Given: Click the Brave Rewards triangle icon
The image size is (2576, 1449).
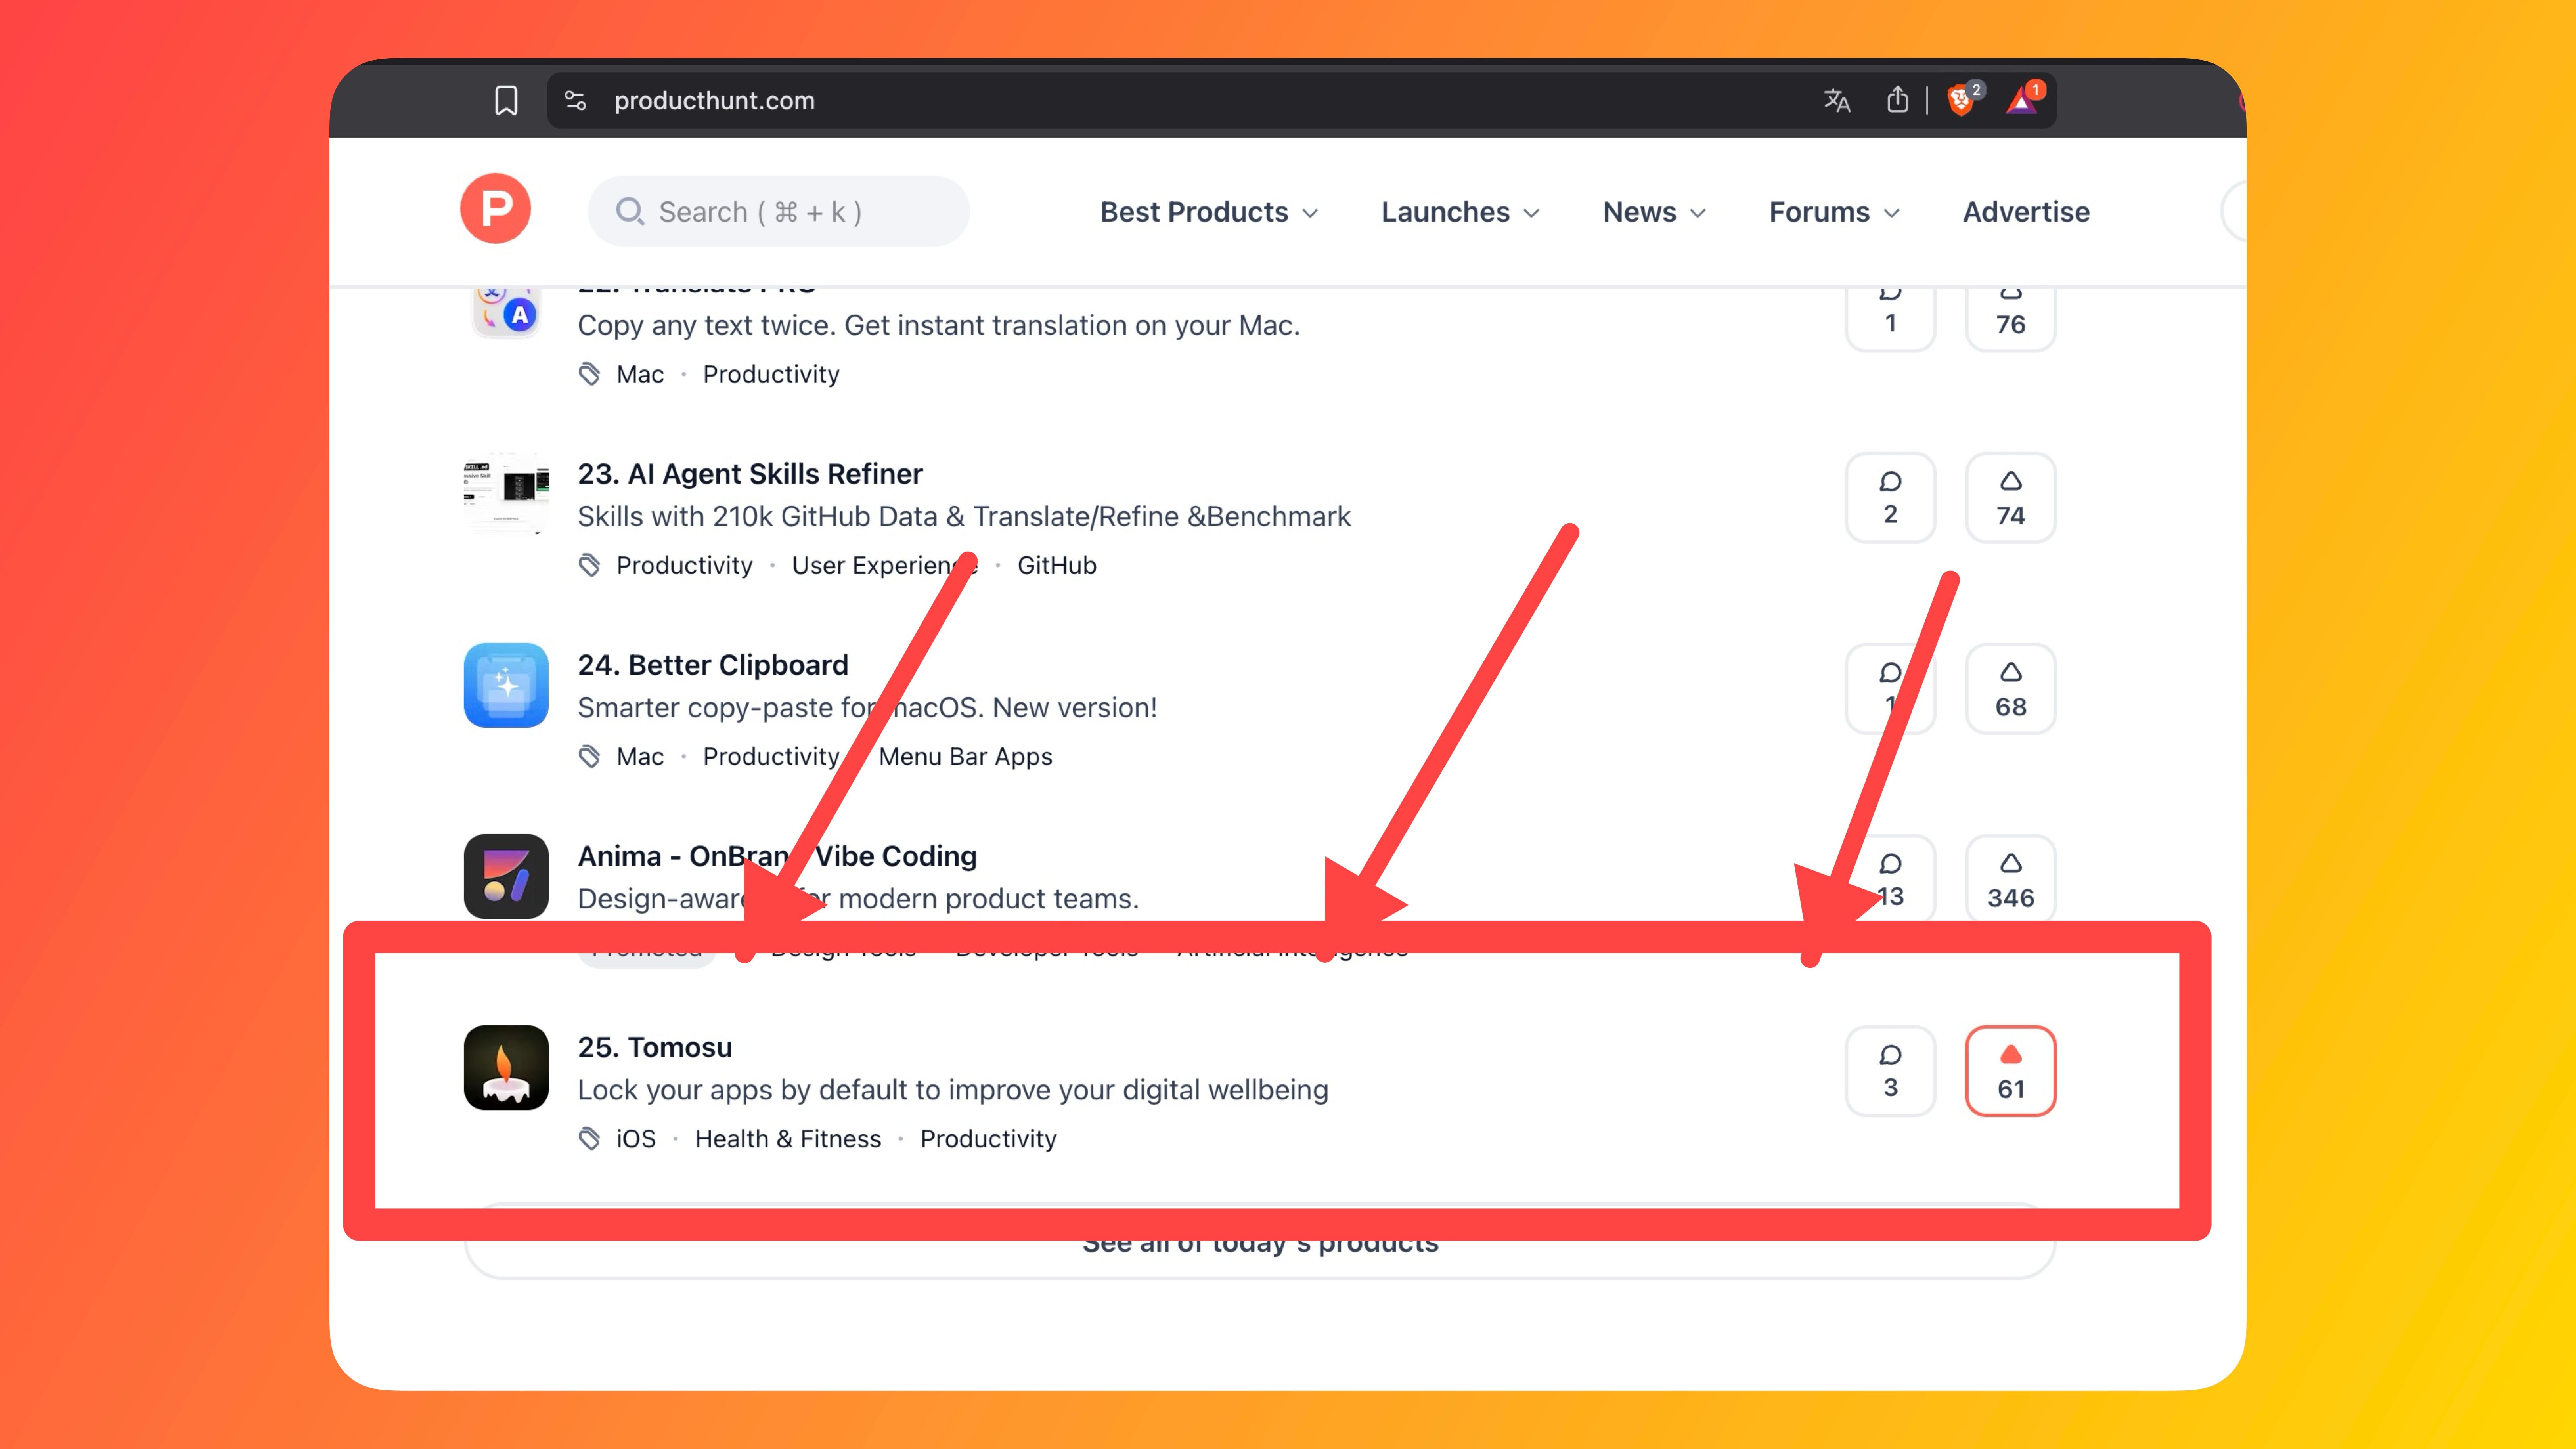Looking at the screenshot, I should pyautogui.click(x=2021, y=101).
